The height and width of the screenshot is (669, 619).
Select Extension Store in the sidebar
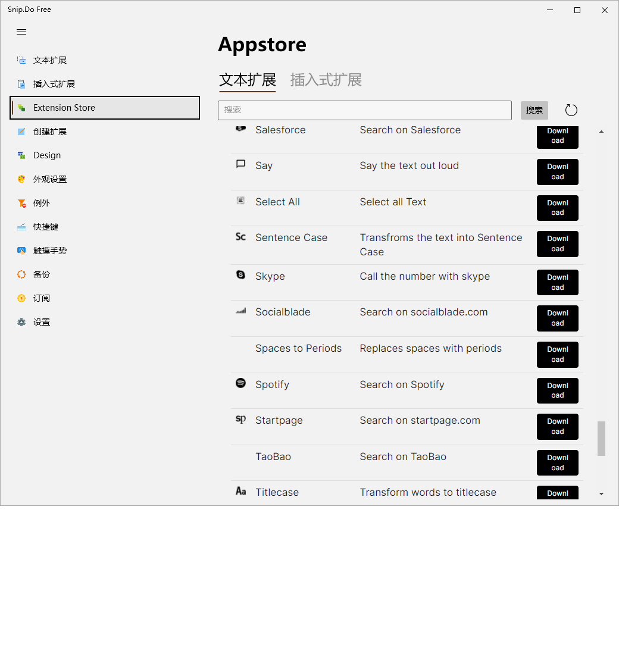coord(105,108)
